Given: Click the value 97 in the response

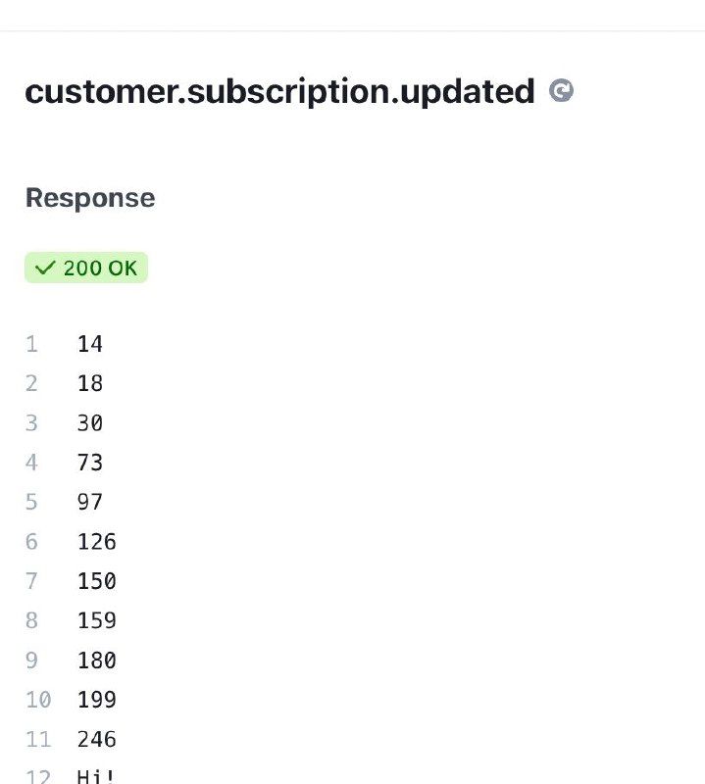Looking at the screenshot, I should 89,502.
